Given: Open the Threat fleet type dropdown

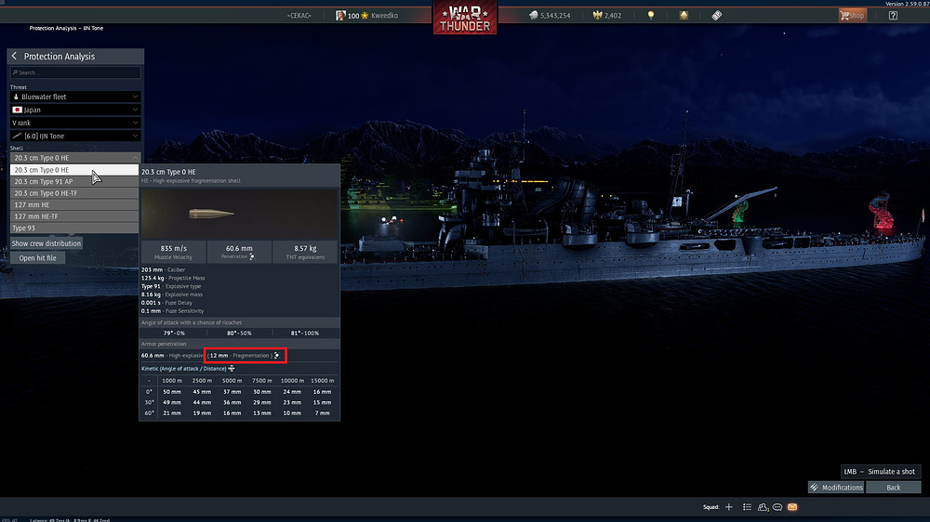Looking at the screenshot, I should click(75, 97).
